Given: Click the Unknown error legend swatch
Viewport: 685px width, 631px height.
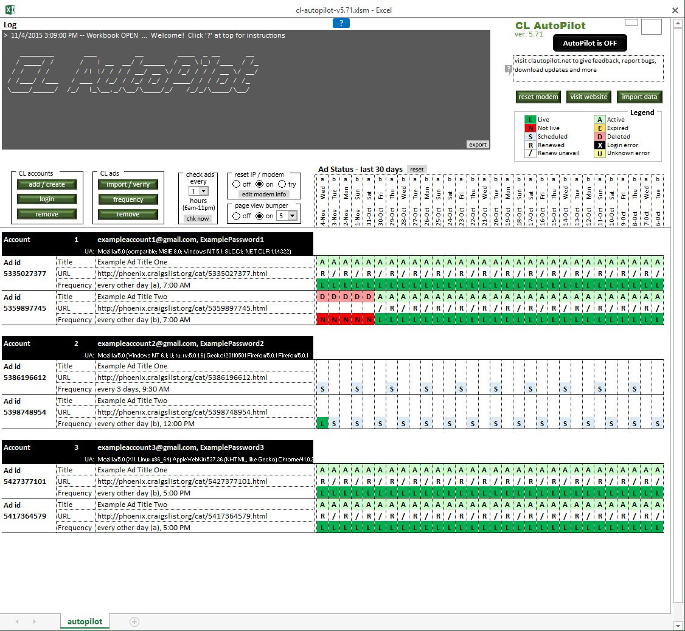Looking at the screenshot, I should [600, 153].
